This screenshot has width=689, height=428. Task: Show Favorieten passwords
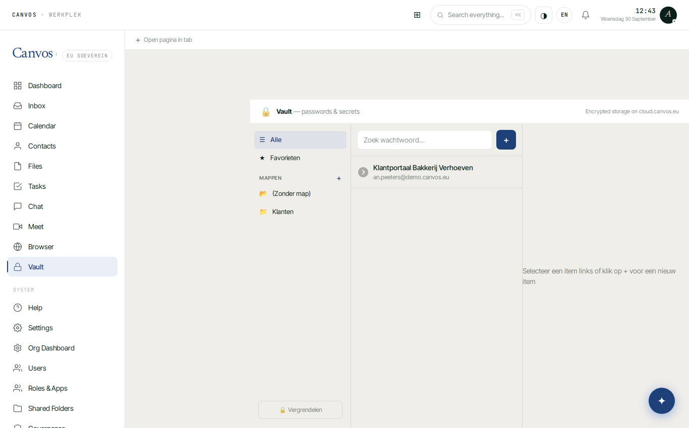pos(300,158)
